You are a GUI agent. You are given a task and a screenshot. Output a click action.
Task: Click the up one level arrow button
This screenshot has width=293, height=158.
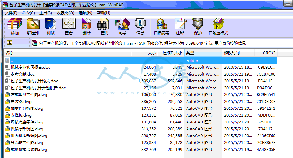pyautogui.click(x=10, y=42)
